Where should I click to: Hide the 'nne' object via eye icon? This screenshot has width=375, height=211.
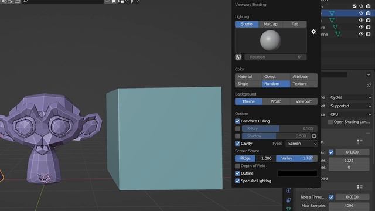click(361, 34)
